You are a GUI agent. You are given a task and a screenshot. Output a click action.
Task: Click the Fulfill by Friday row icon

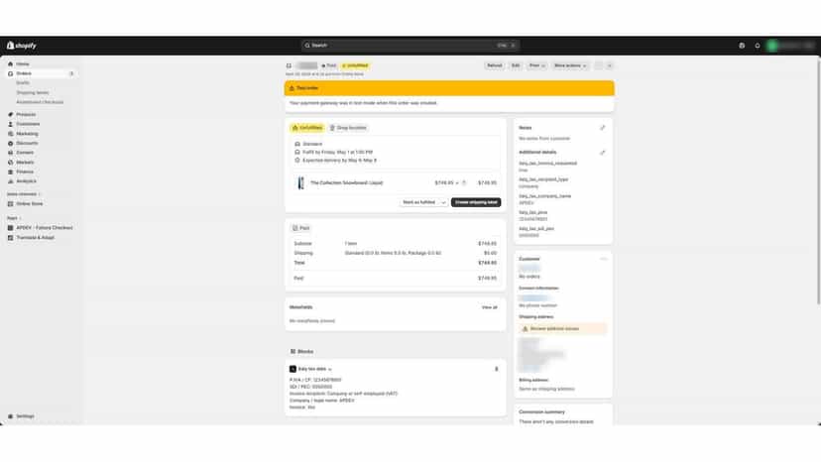297,152
